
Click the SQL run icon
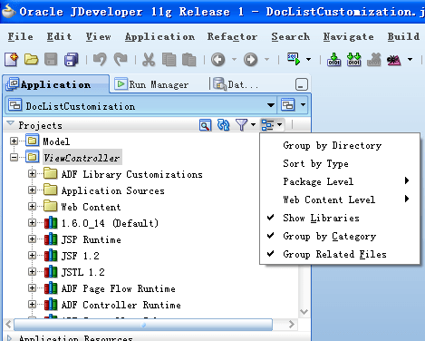pyautogui.click(x=294, y=59)
